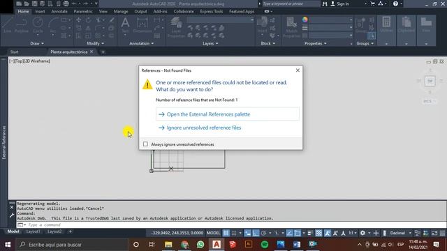This screenshot has width=447, height=251.
Task: Click Match Properties tool
Action: (x=291, y=27)
